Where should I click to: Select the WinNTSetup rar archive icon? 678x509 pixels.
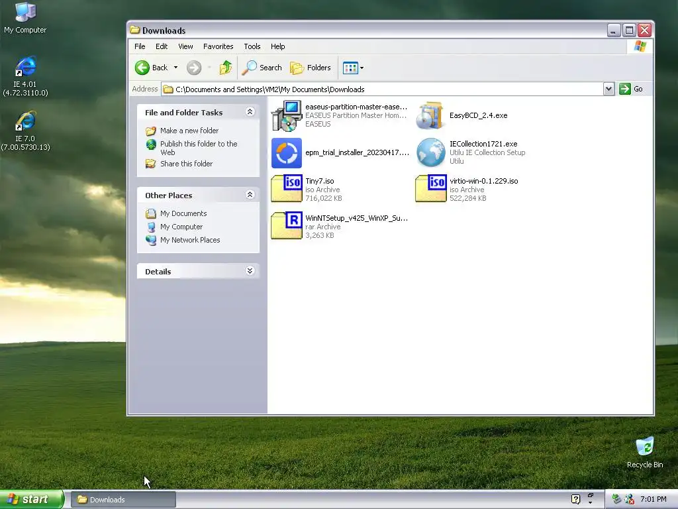286,225
